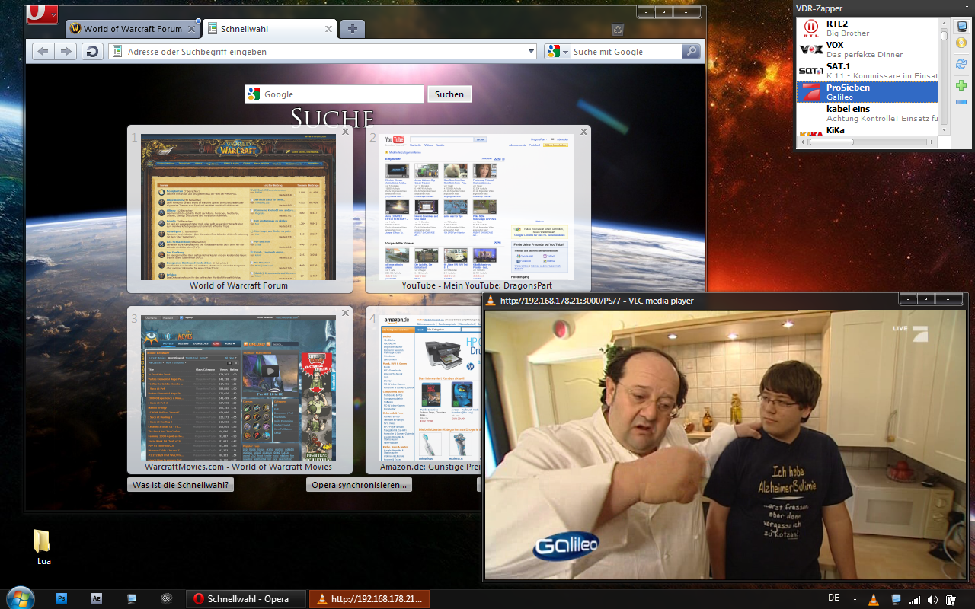Open the WarcraftMovies.com speed dial thumbnail
The image size is (975, 609).
(239, 388)
